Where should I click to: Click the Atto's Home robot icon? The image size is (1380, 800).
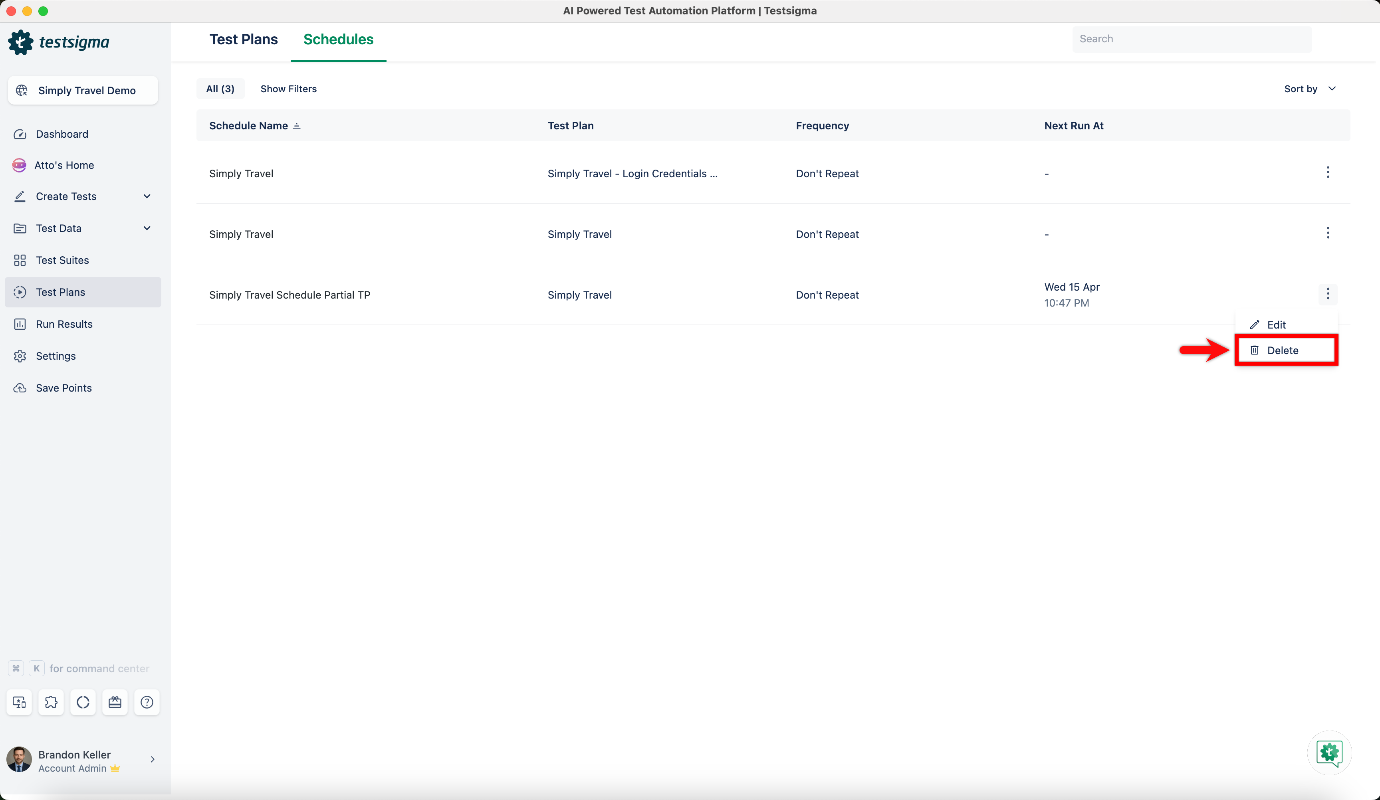coord(19,165)
